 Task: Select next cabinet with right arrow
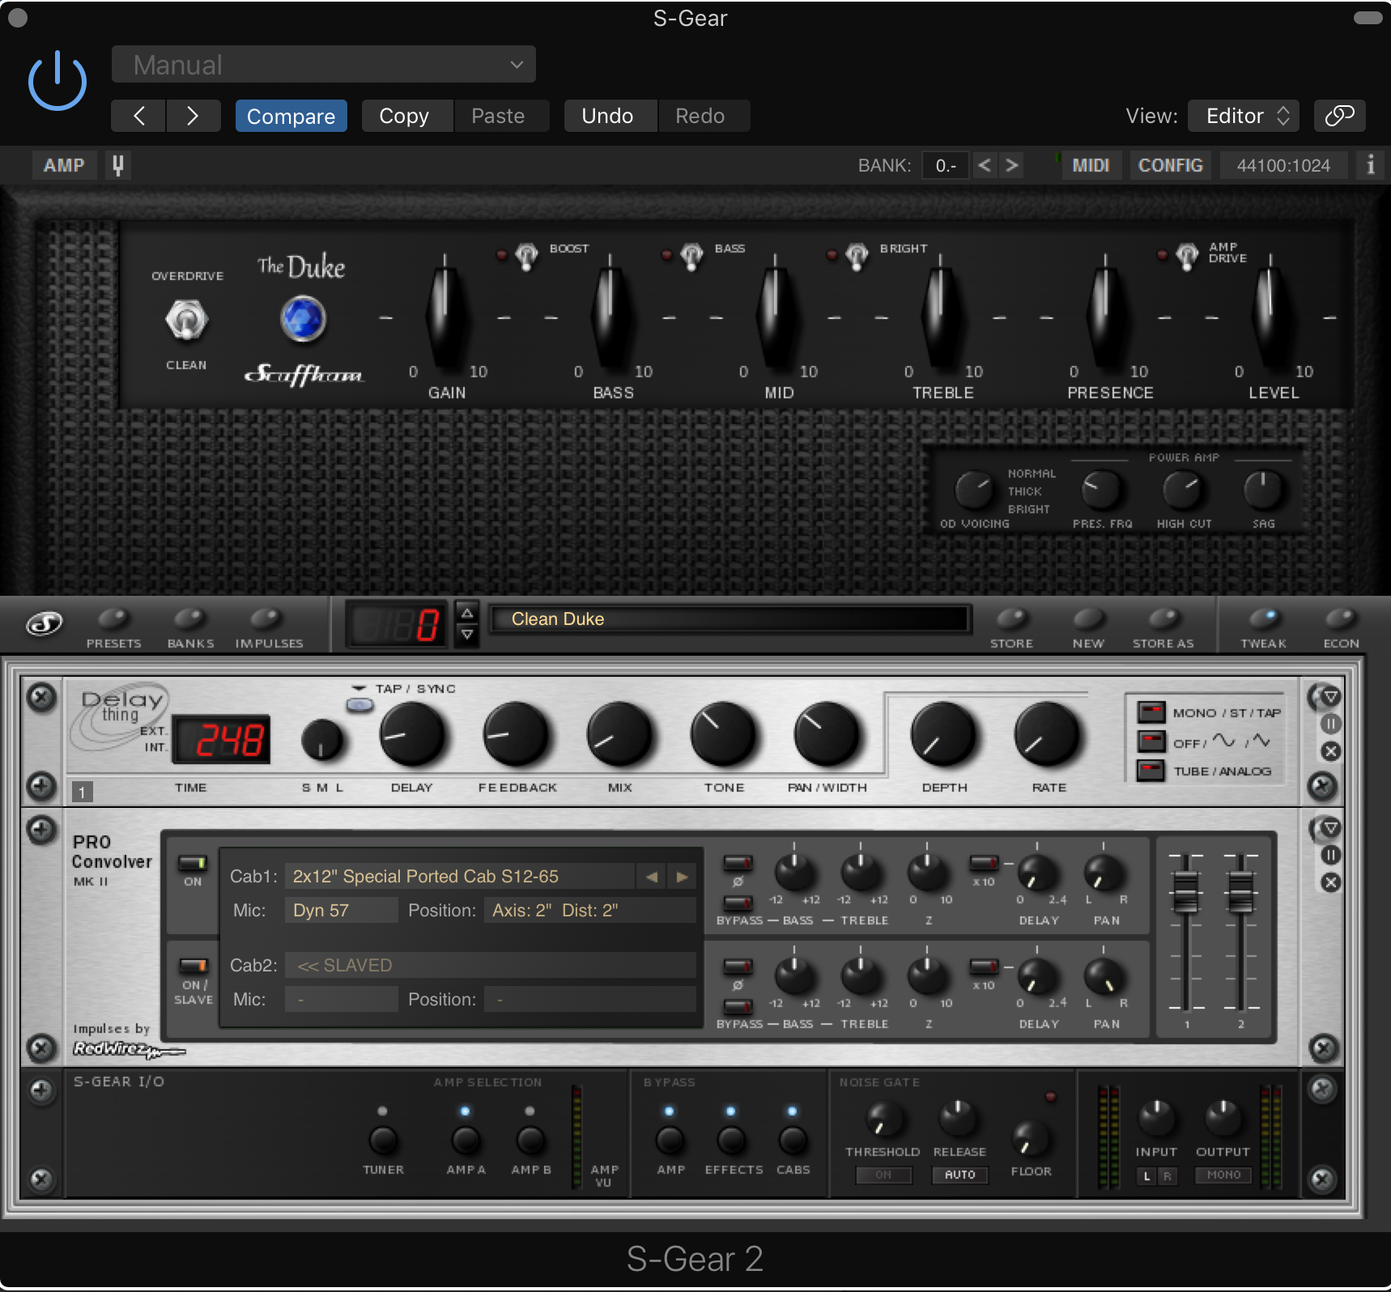682,877
